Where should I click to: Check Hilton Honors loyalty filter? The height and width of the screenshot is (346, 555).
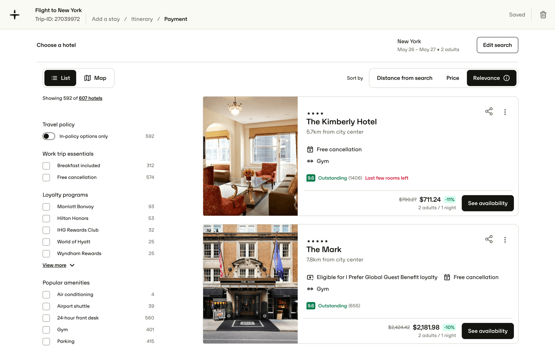[x=46, y=219]
